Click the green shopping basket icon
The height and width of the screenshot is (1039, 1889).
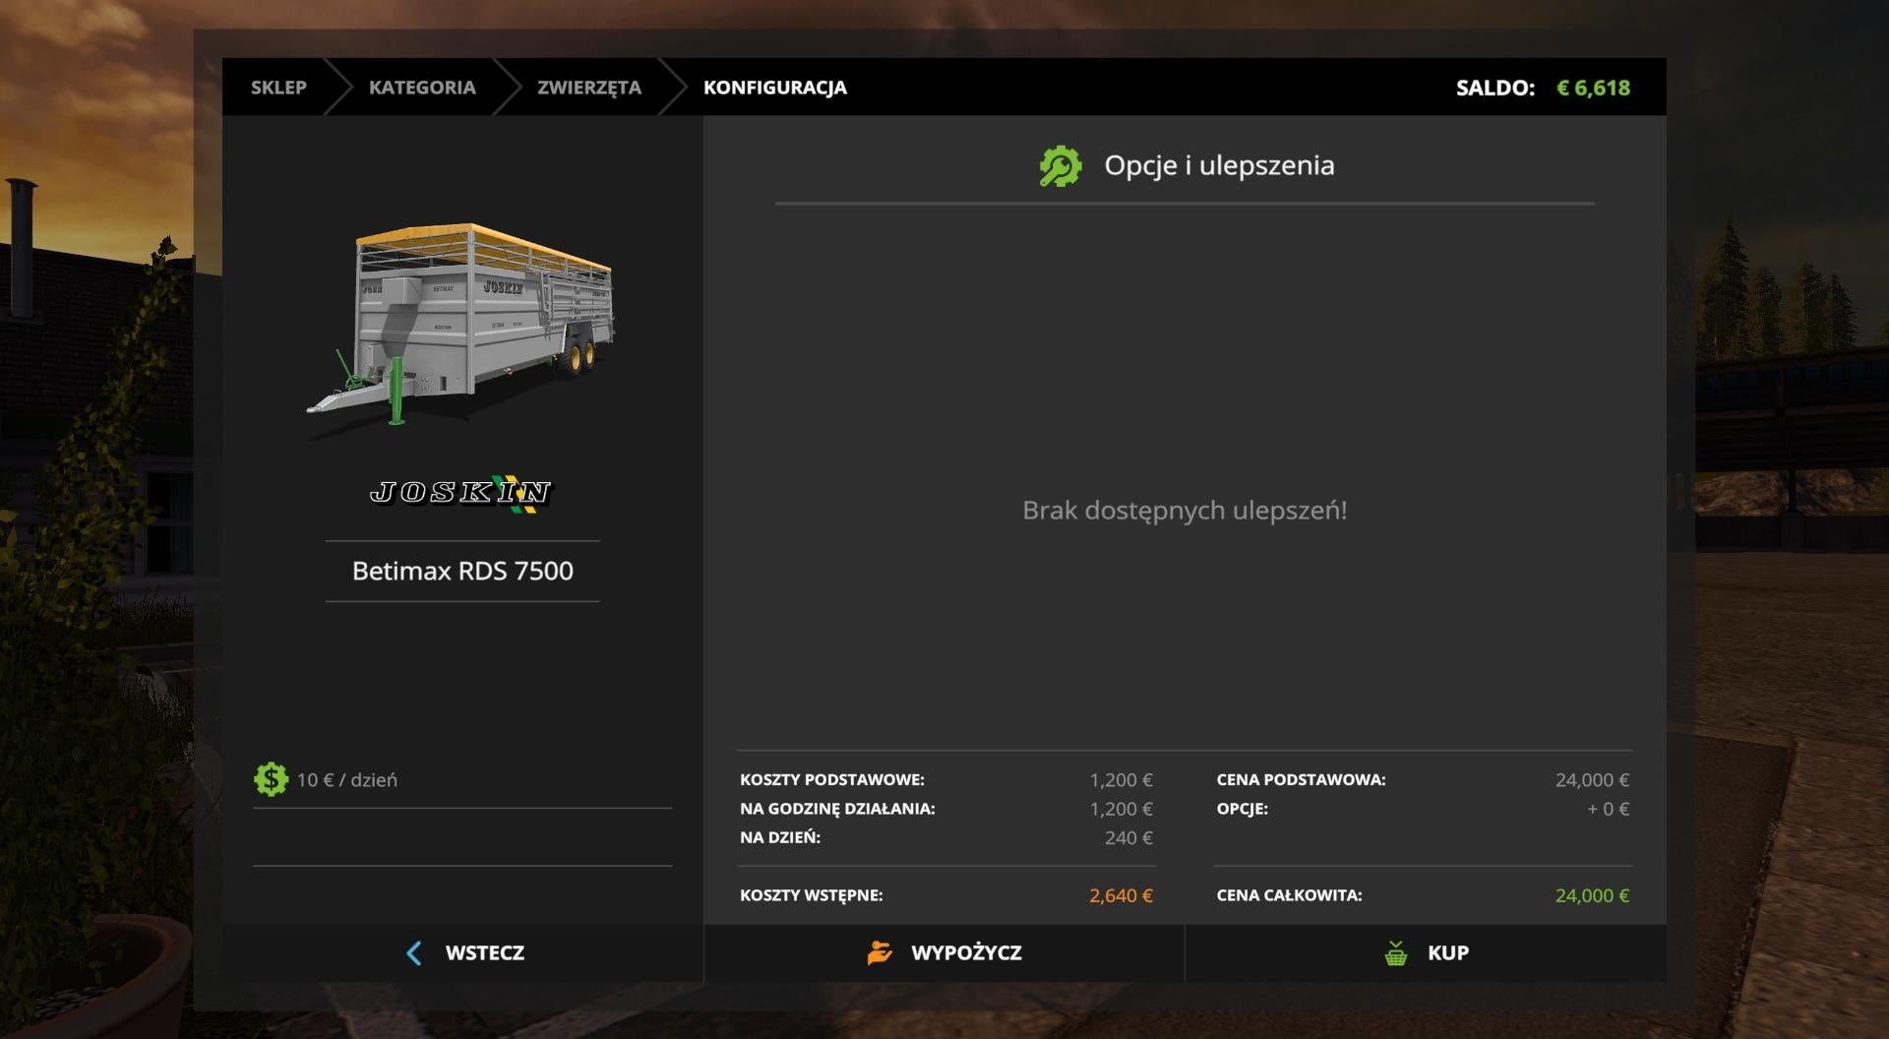1395,952
